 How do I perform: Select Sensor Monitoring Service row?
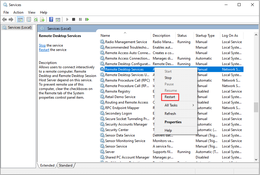[x=172, y=141]
